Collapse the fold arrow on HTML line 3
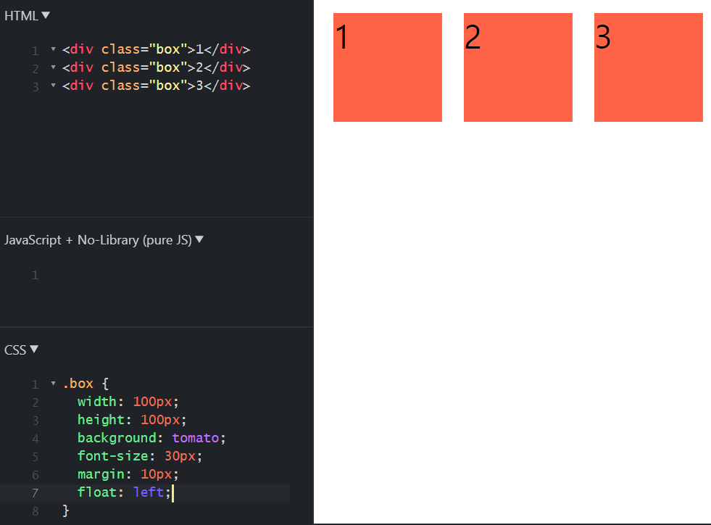This screenshot has width=711, height=525. coord(53,86)
